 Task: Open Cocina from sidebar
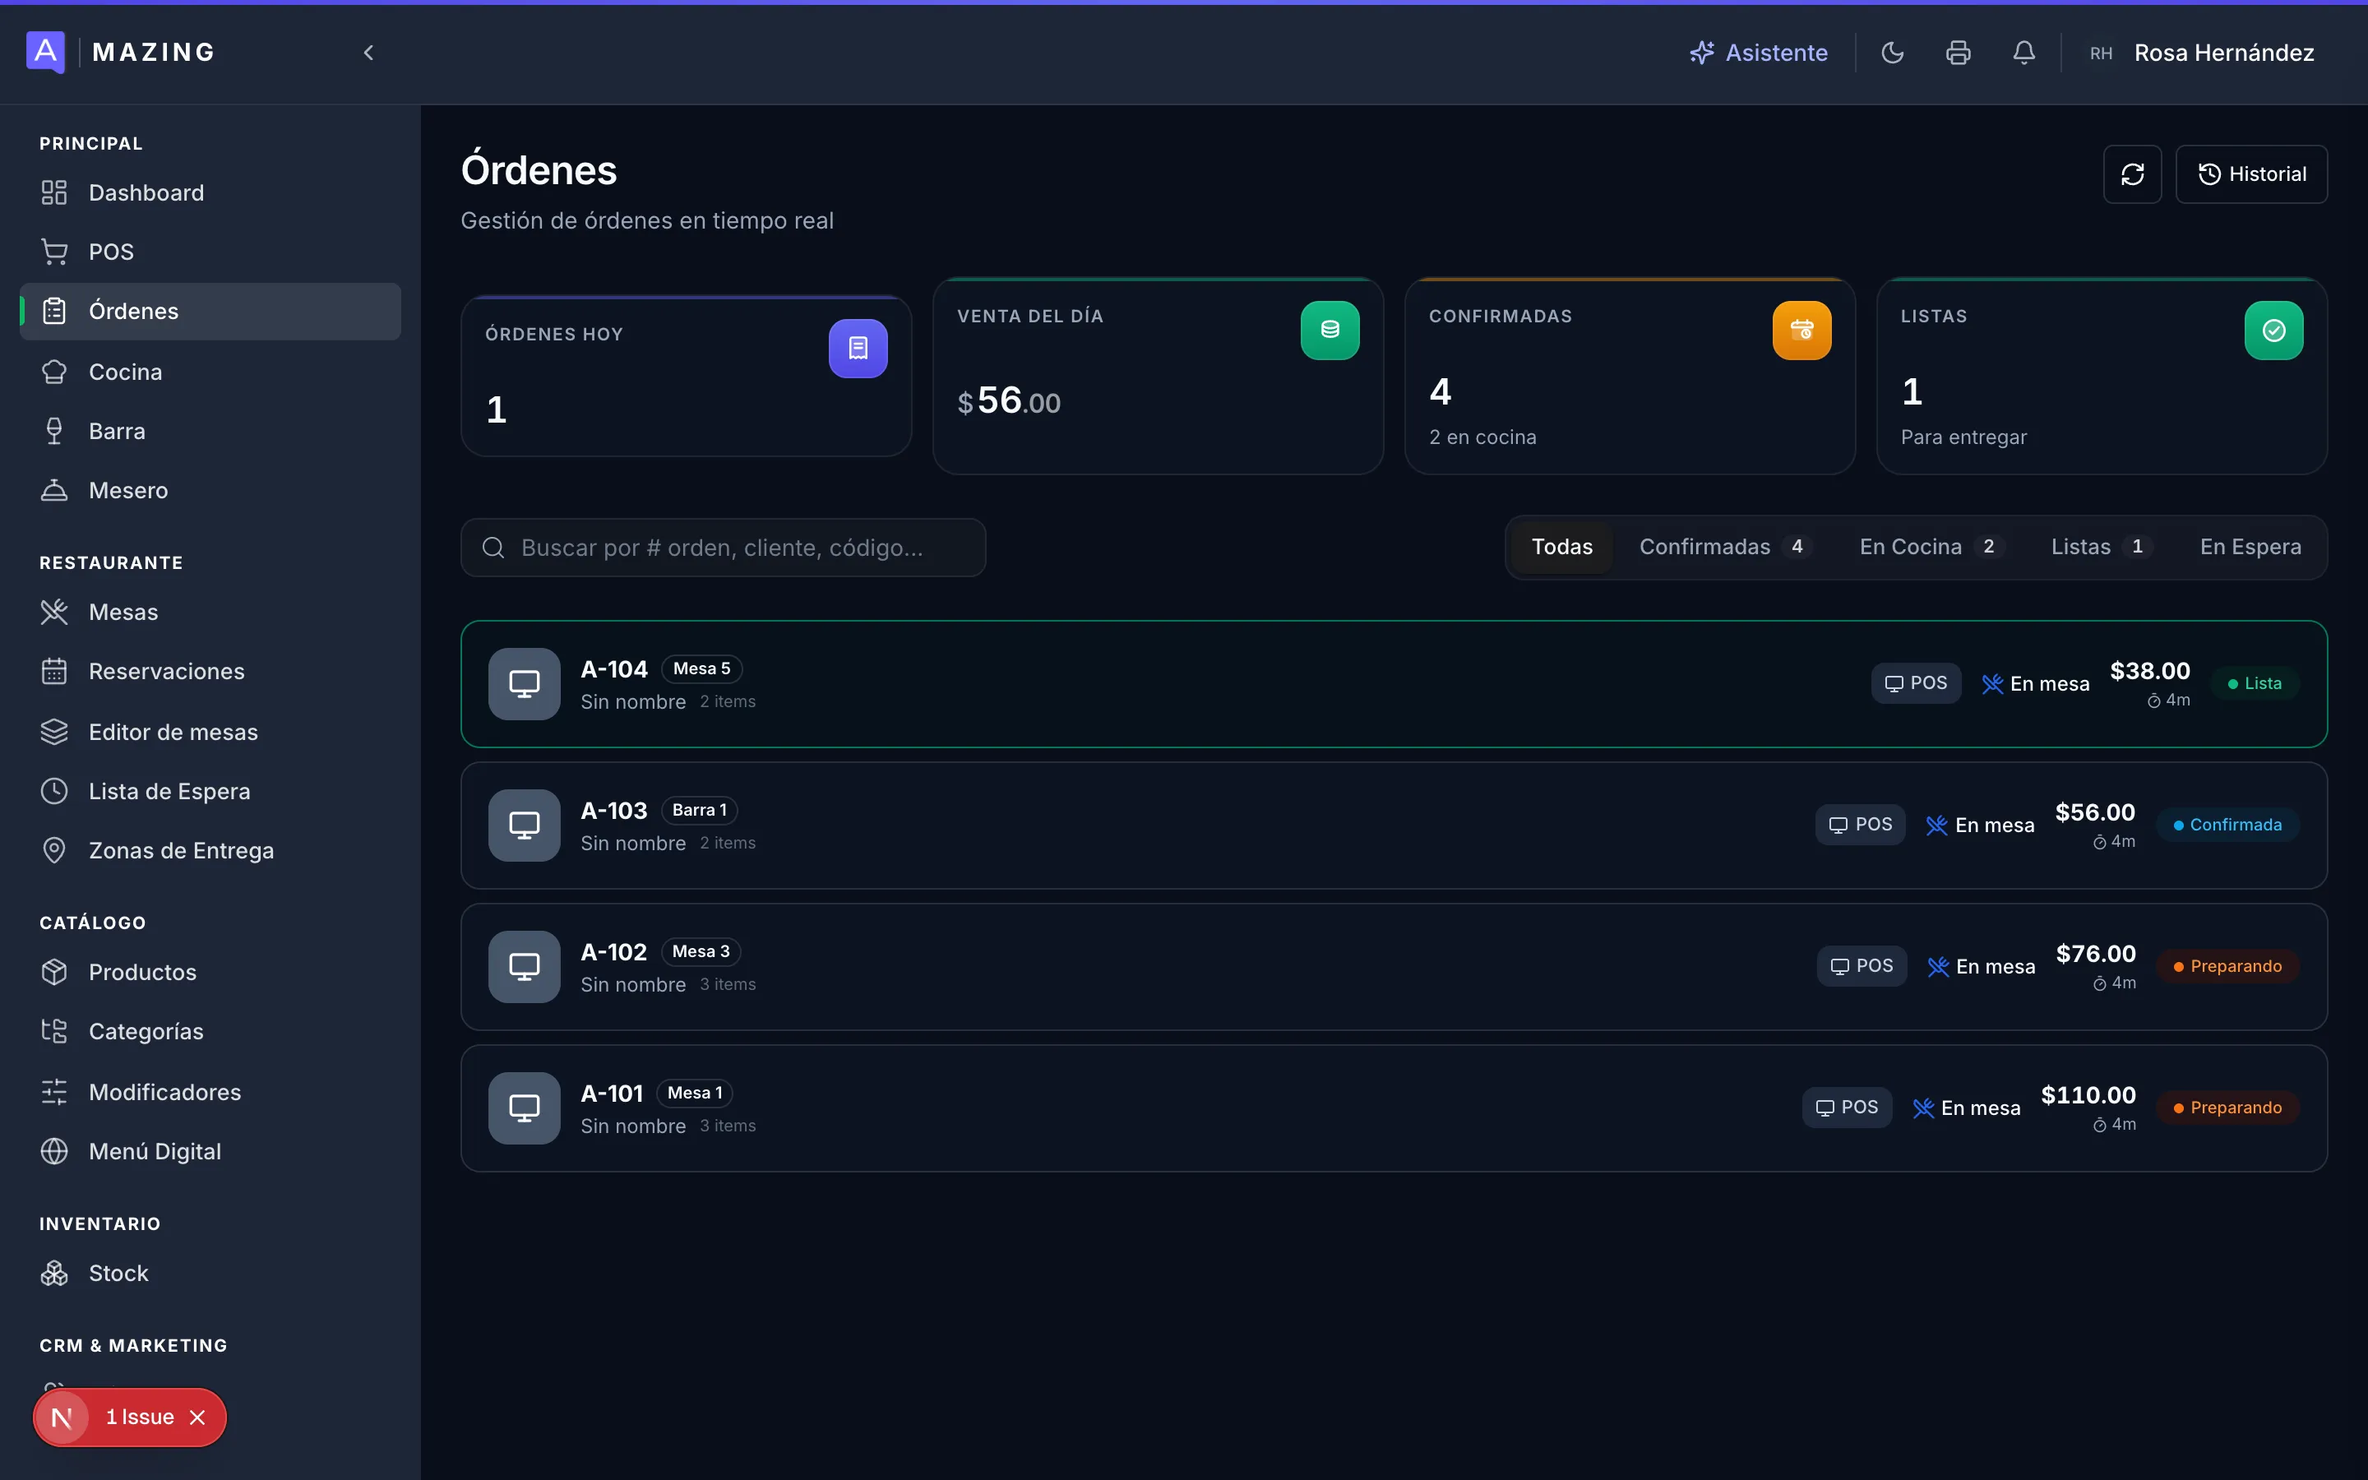(x=210, y=372)
